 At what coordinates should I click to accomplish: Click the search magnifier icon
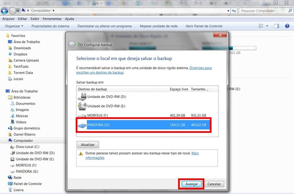coord(290,11)
